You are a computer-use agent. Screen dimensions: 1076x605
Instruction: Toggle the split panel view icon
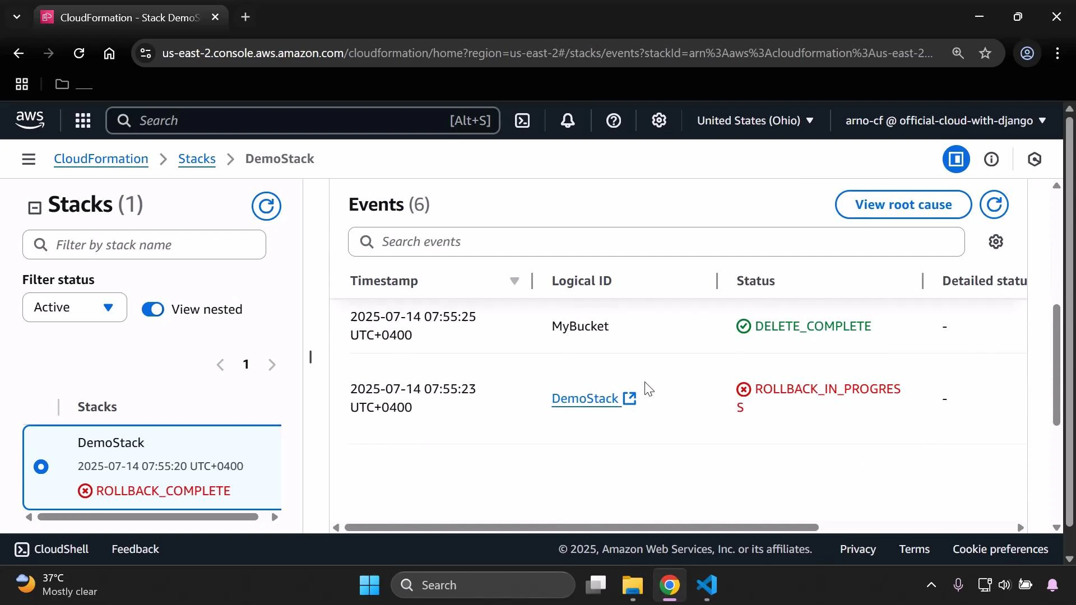click(956, 160)
